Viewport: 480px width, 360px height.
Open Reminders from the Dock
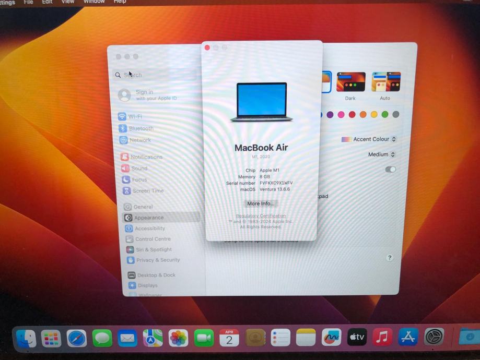(x=280, y=338)
